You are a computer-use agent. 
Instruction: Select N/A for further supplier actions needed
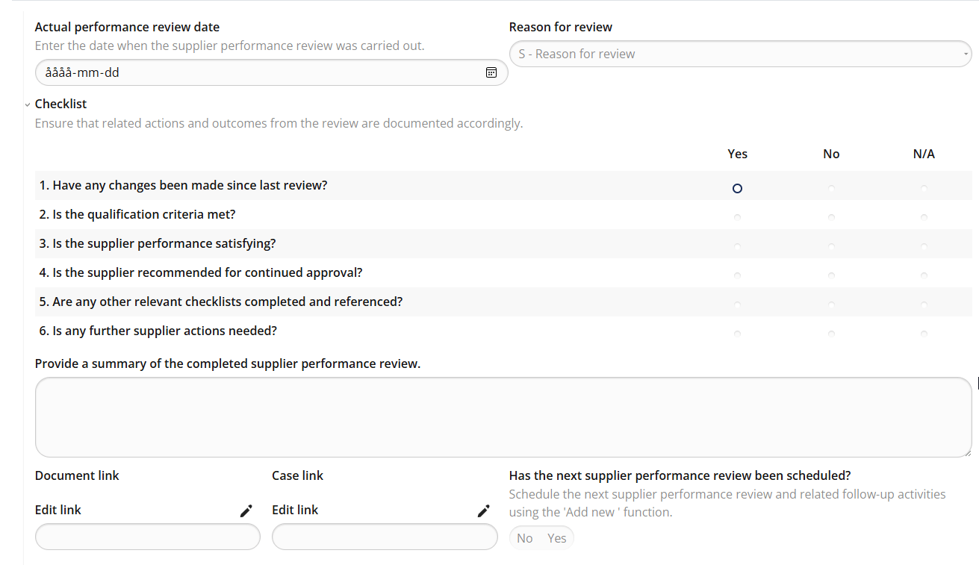point(924,334)
